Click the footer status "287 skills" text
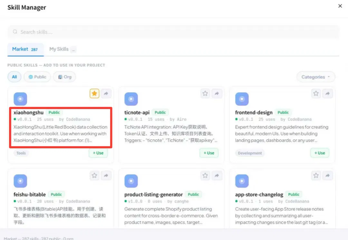Viewport: 348px width, 240px height. point(30,238)
